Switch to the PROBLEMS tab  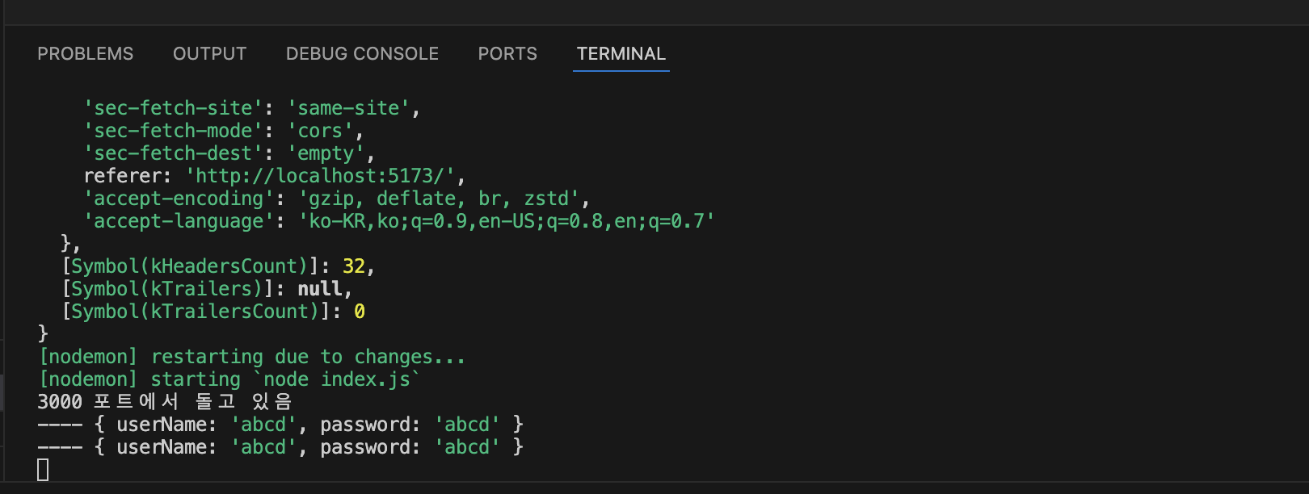(85, 53)
